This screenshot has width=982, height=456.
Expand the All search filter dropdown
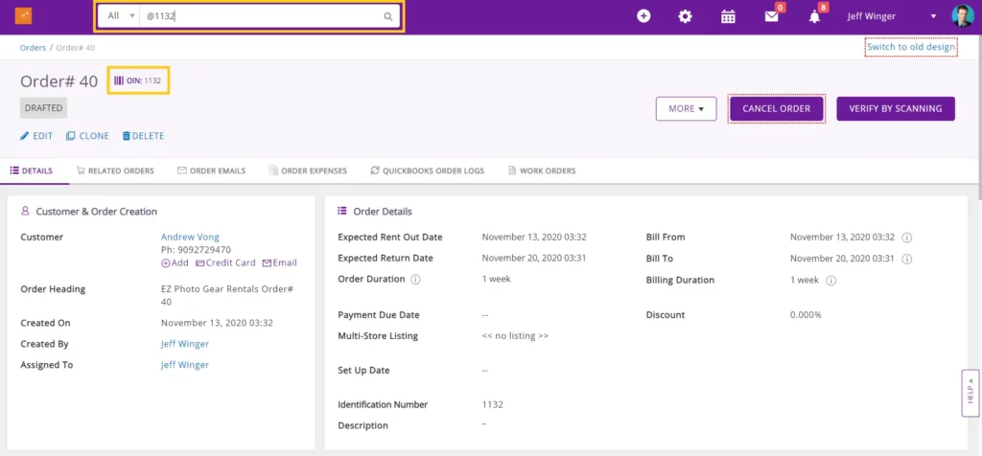(x=120, y=17)
